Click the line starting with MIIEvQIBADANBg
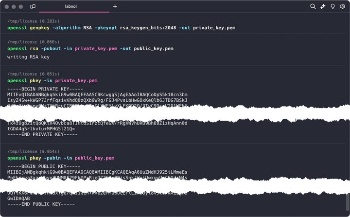350x217 pixels. point(97,94)
